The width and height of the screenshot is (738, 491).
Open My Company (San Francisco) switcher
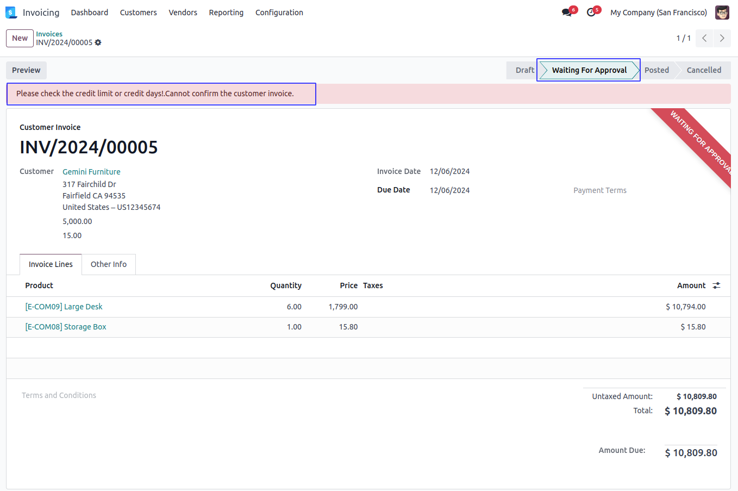(x=658, y=13)
